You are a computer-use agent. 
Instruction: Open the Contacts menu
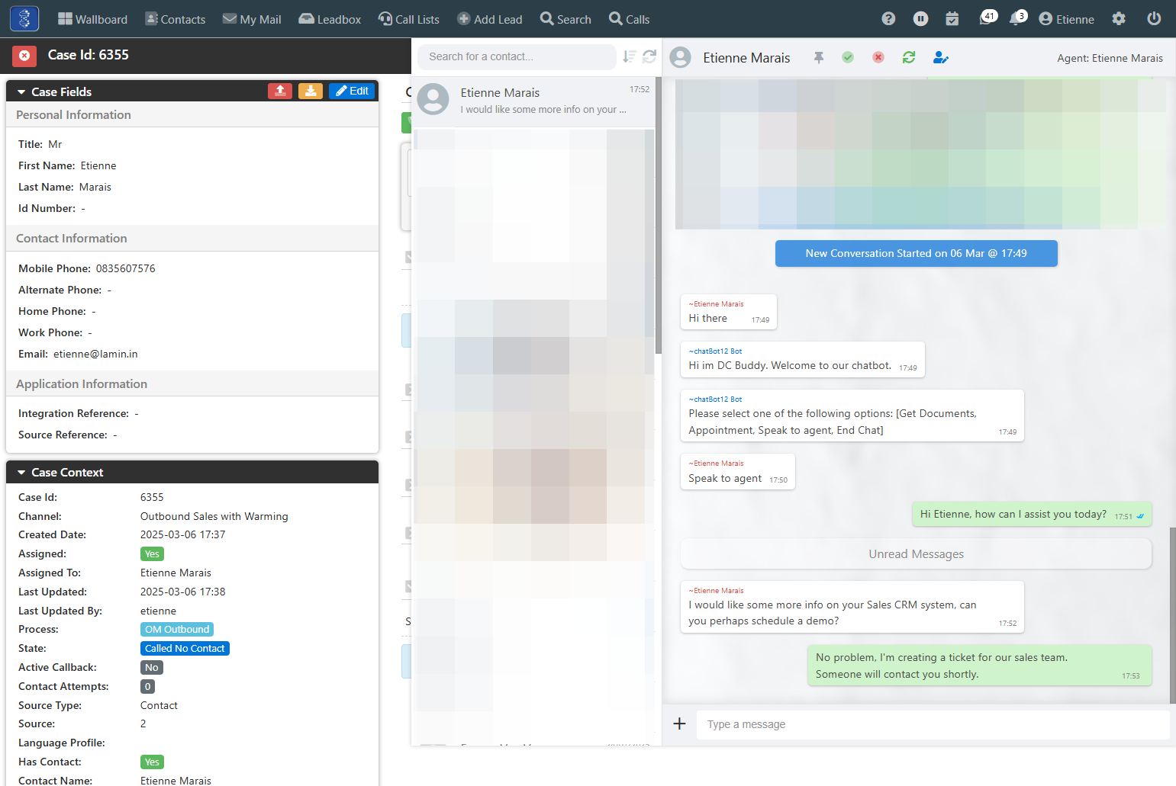(x=176, y=19)
